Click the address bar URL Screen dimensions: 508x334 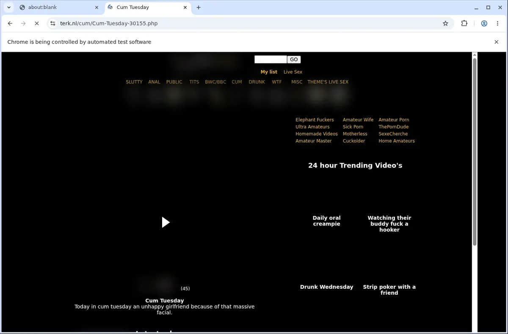point(109,24)
